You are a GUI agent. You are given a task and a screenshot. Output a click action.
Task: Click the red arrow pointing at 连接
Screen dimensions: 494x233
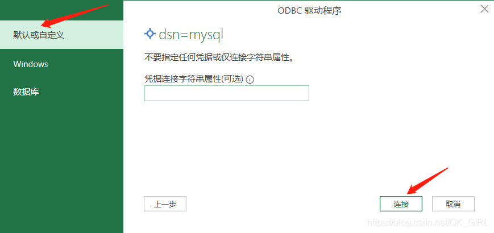(x=427, y=181)
